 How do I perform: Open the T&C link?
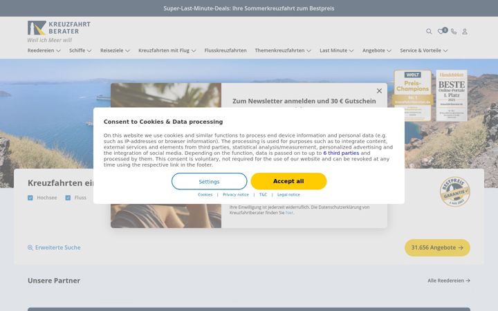263,194
